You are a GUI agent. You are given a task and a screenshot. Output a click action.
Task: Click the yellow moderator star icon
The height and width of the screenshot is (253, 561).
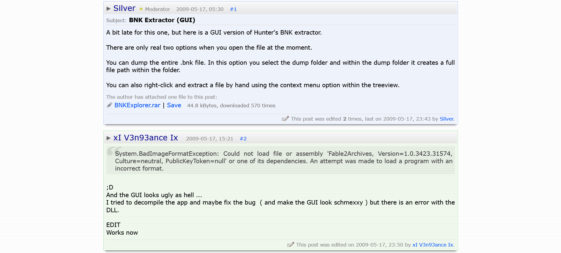point(141,9)
